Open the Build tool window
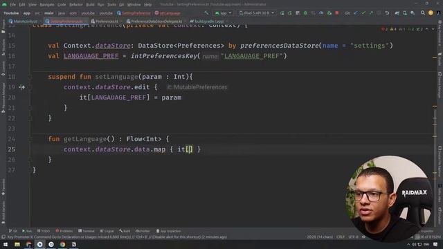This screenshot has width=443, height=249. [125, 231]
